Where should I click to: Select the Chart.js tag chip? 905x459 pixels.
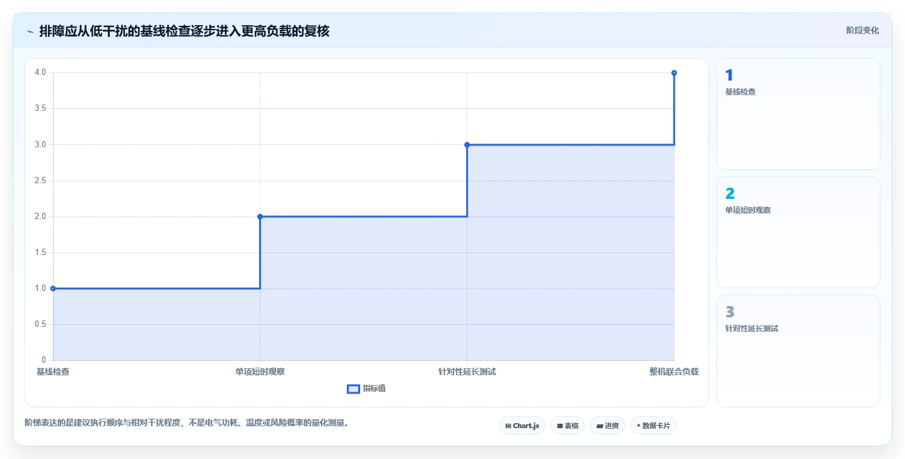(x=522, y=426)
